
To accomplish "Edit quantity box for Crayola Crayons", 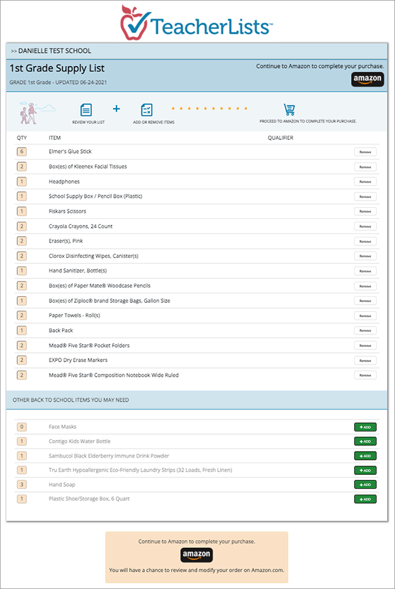I will [x=22, y=226].
